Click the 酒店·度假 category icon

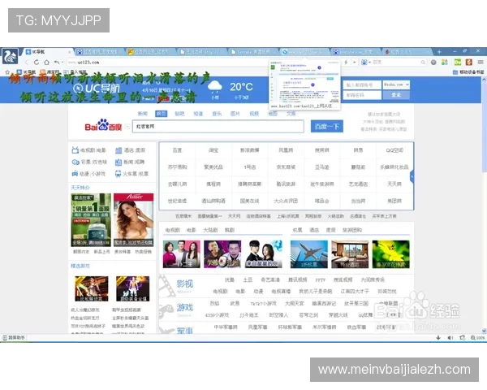(119, 150)
